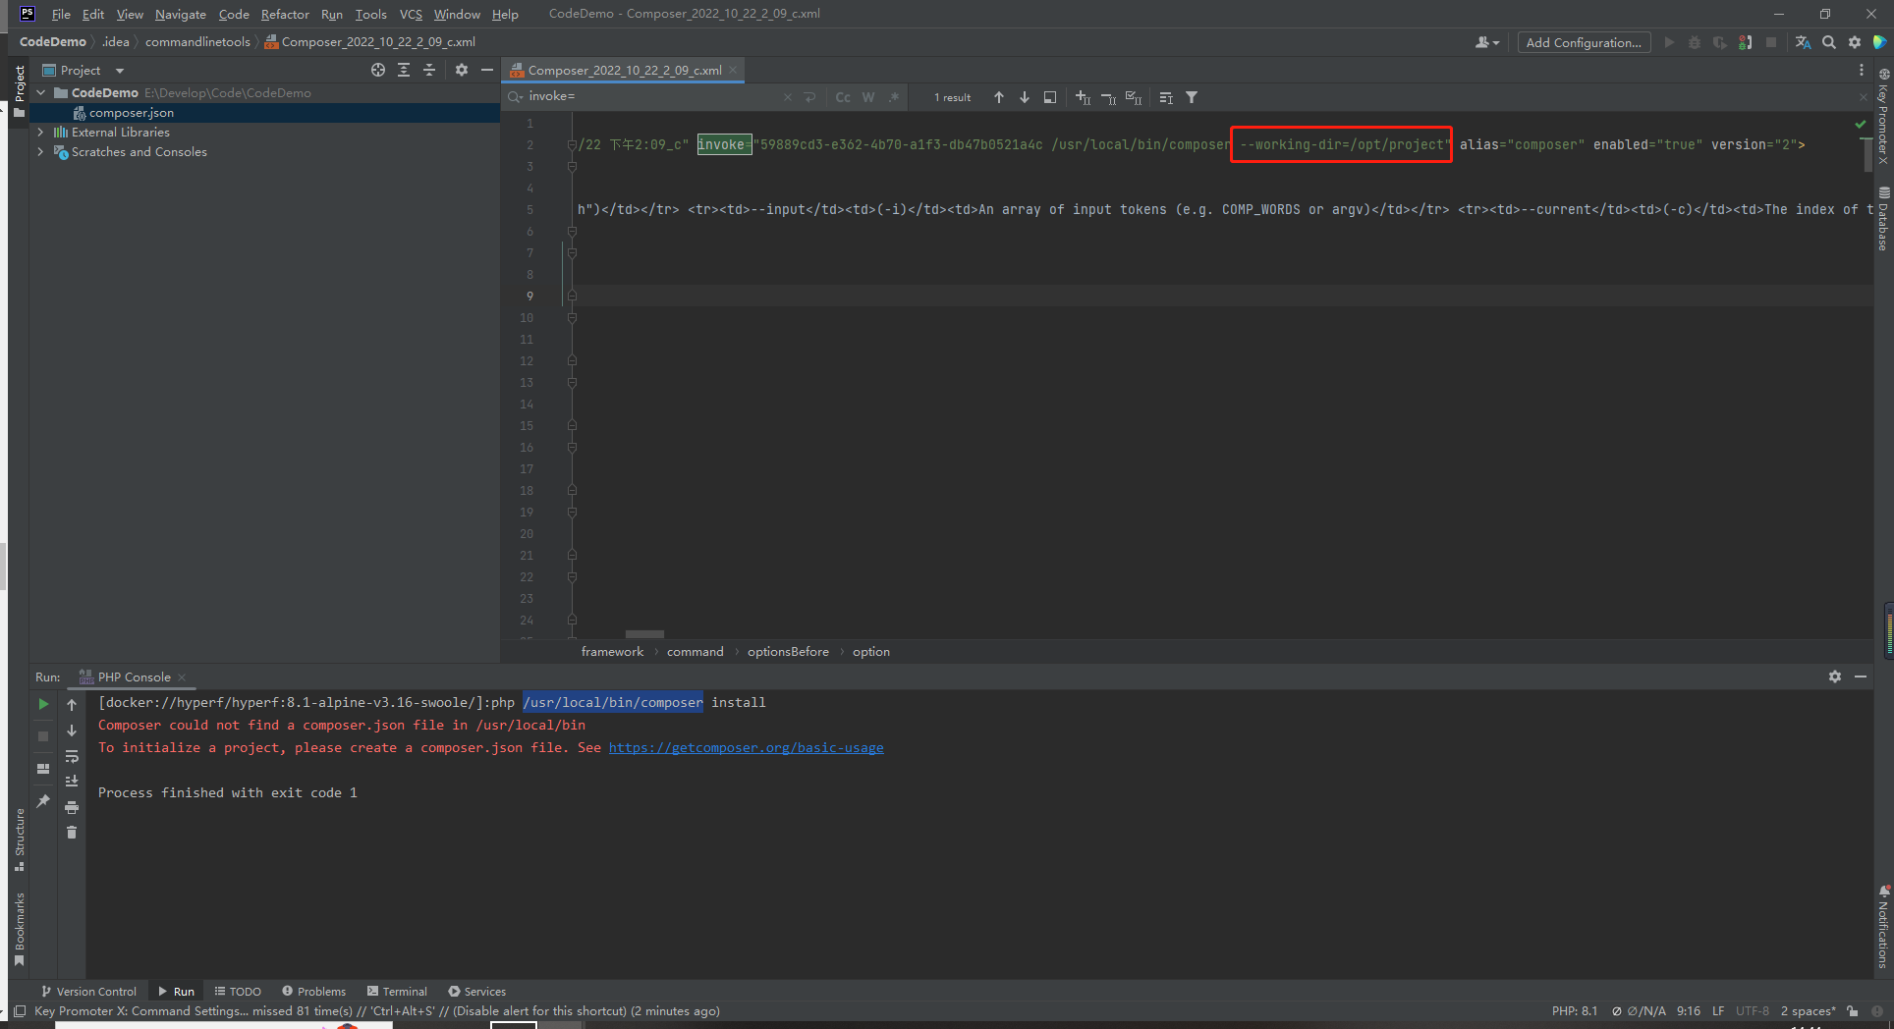Open search history dropdown magnifier
The image size is (1894, 1029).
[x=515, y=96]
